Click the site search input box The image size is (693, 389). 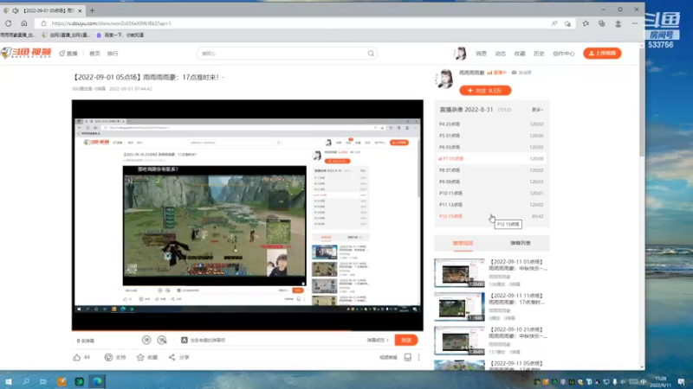pos(283,54)
